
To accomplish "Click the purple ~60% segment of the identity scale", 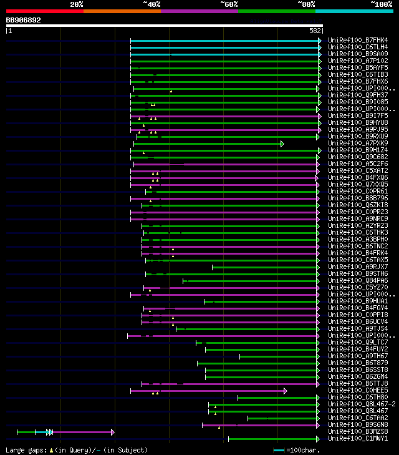I will pyautogui.click(x=199, y=11).
